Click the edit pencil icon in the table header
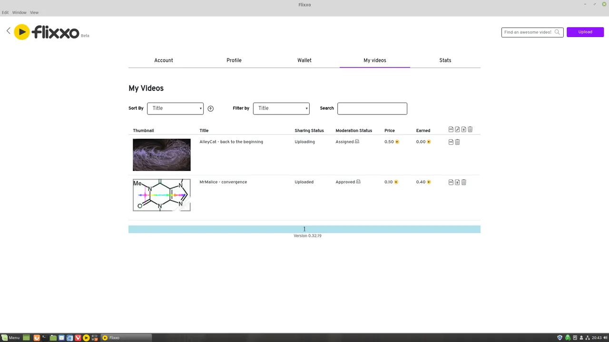 [457, 129]
